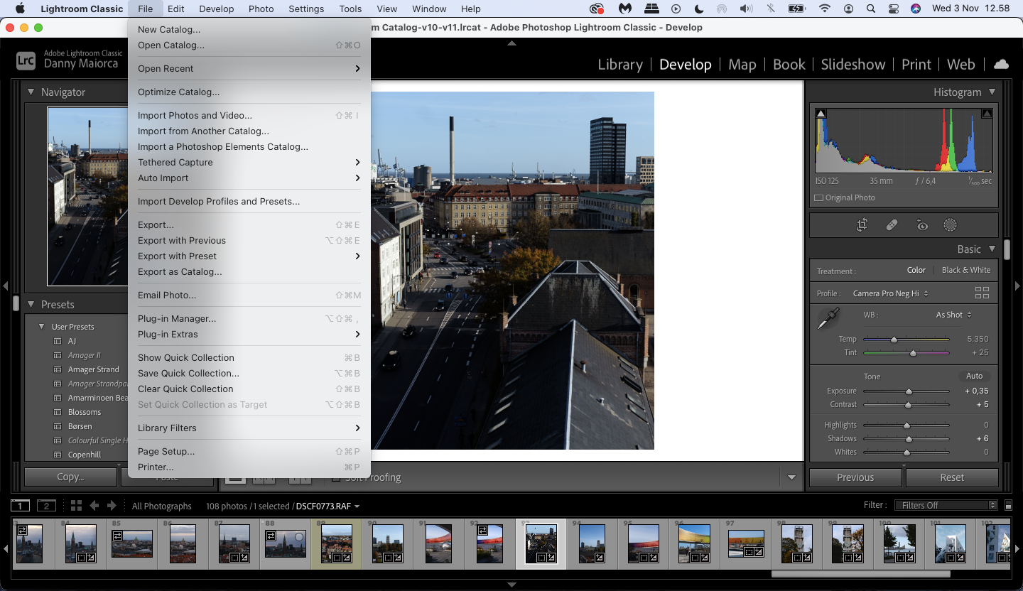Toggle Original Photo checkbox in Histogram
Viewport: 1023px width, 591px height.
pos(818,197)
